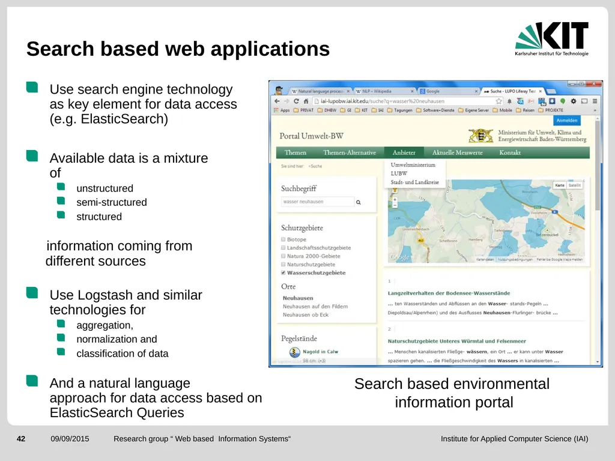Click the blue download extension icon

(x=552, y=101)
